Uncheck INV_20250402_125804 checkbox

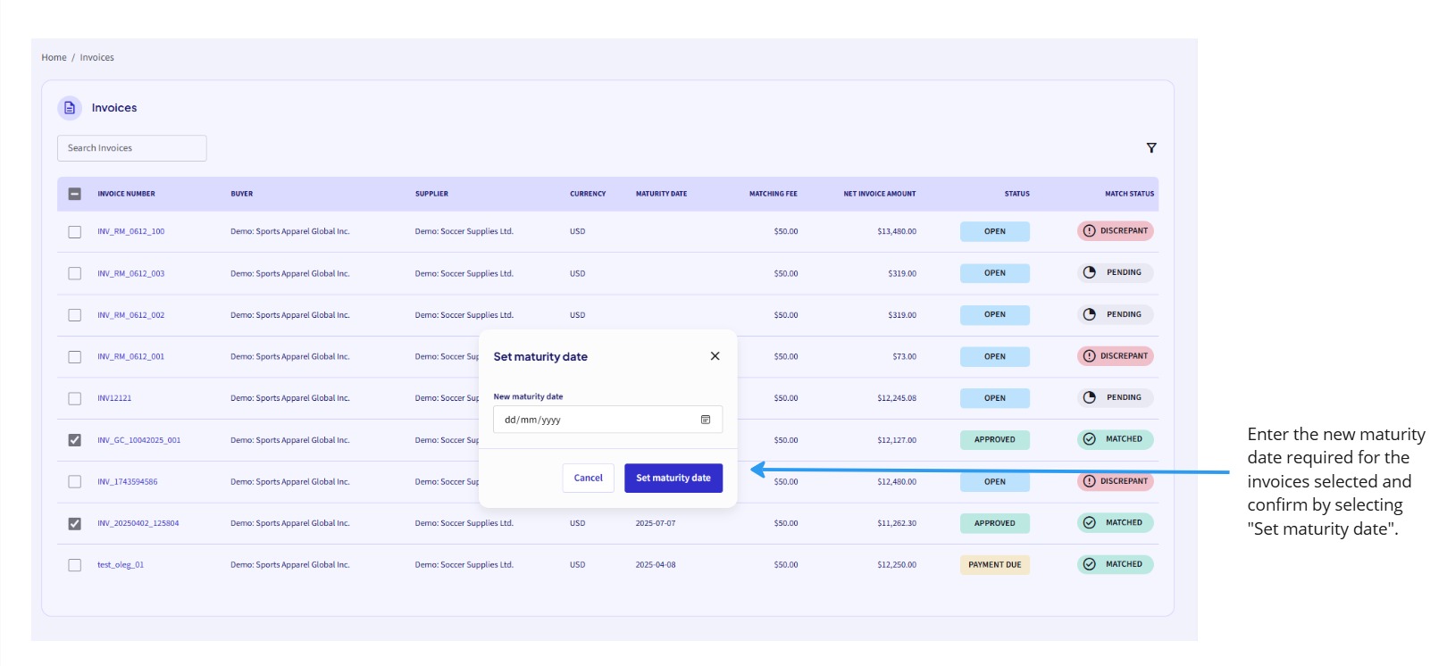click(75, 524)
